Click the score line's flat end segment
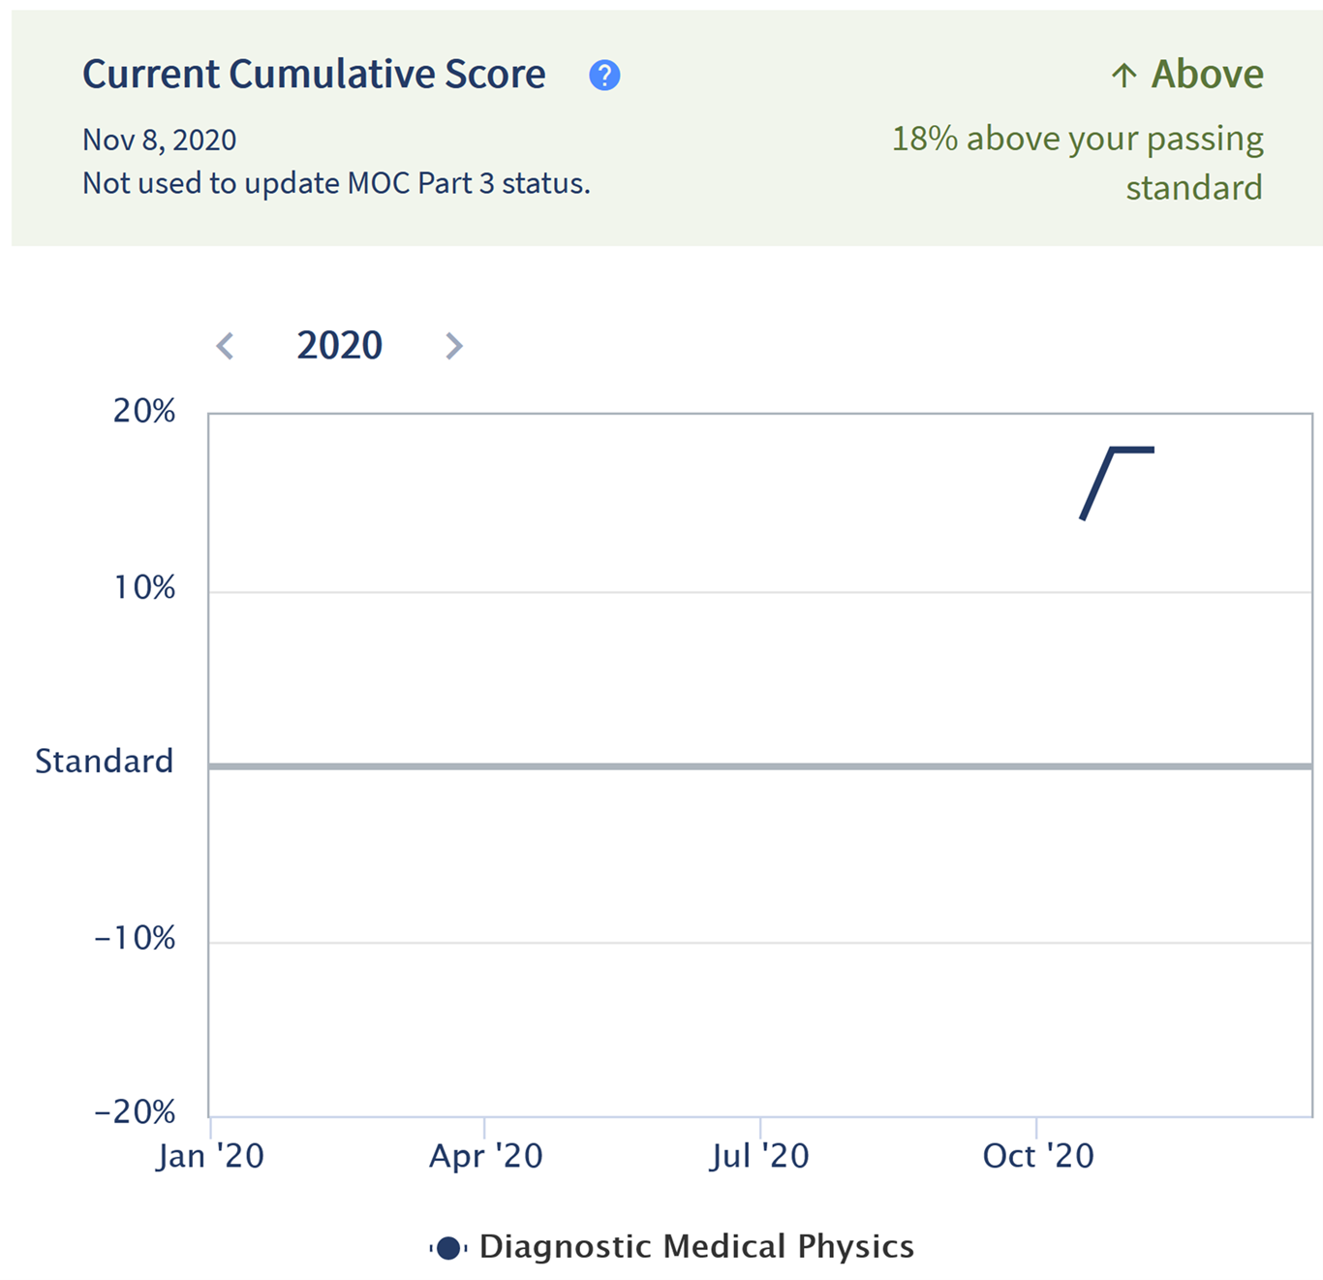1323x1280 pixels. coord(1133,450)
